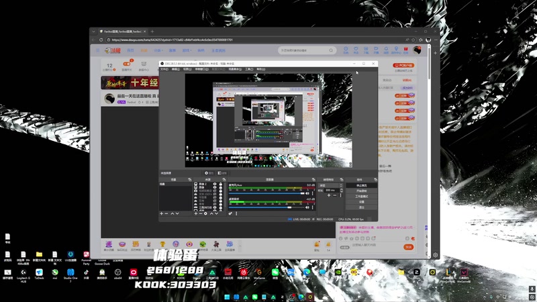Open OBS 视图(V) View menu
Image resolution: width=537 pixels, height=302 pixels.
click(187, 69)
